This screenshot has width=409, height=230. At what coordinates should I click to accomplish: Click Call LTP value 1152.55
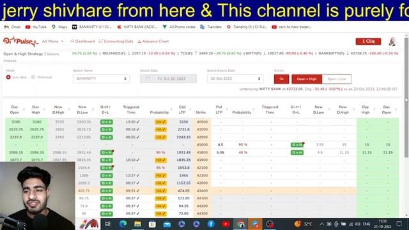183,183
